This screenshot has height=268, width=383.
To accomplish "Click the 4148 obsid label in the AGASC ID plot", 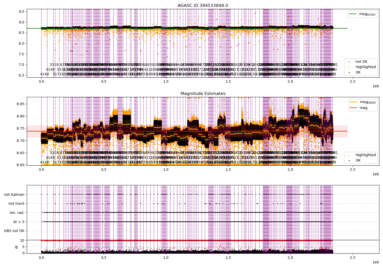I will [x=44, y=74].
